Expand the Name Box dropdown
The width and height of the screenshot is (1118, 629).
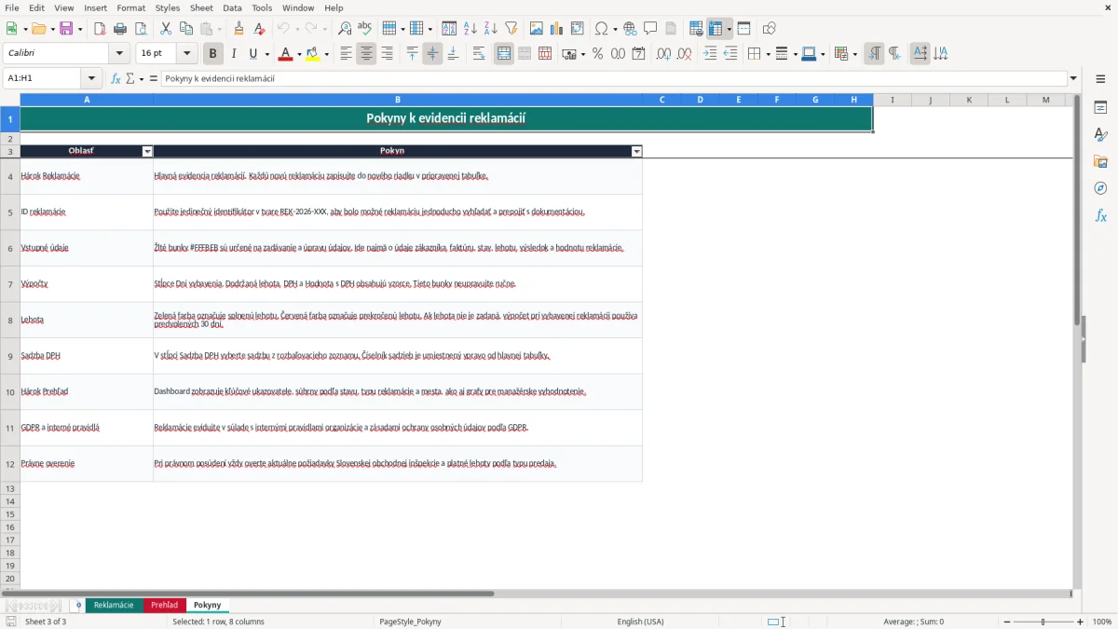click(91, 78)
